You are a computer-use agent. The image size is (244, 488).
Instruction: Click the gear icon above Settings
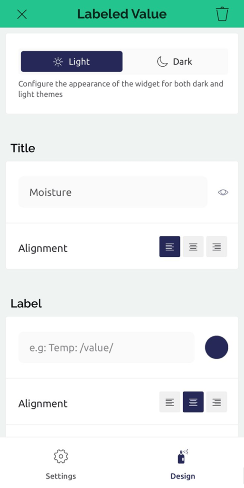[61, 456]
